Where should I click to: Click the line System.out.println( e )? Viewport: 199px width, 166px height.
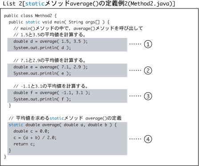tap(42, 73)
